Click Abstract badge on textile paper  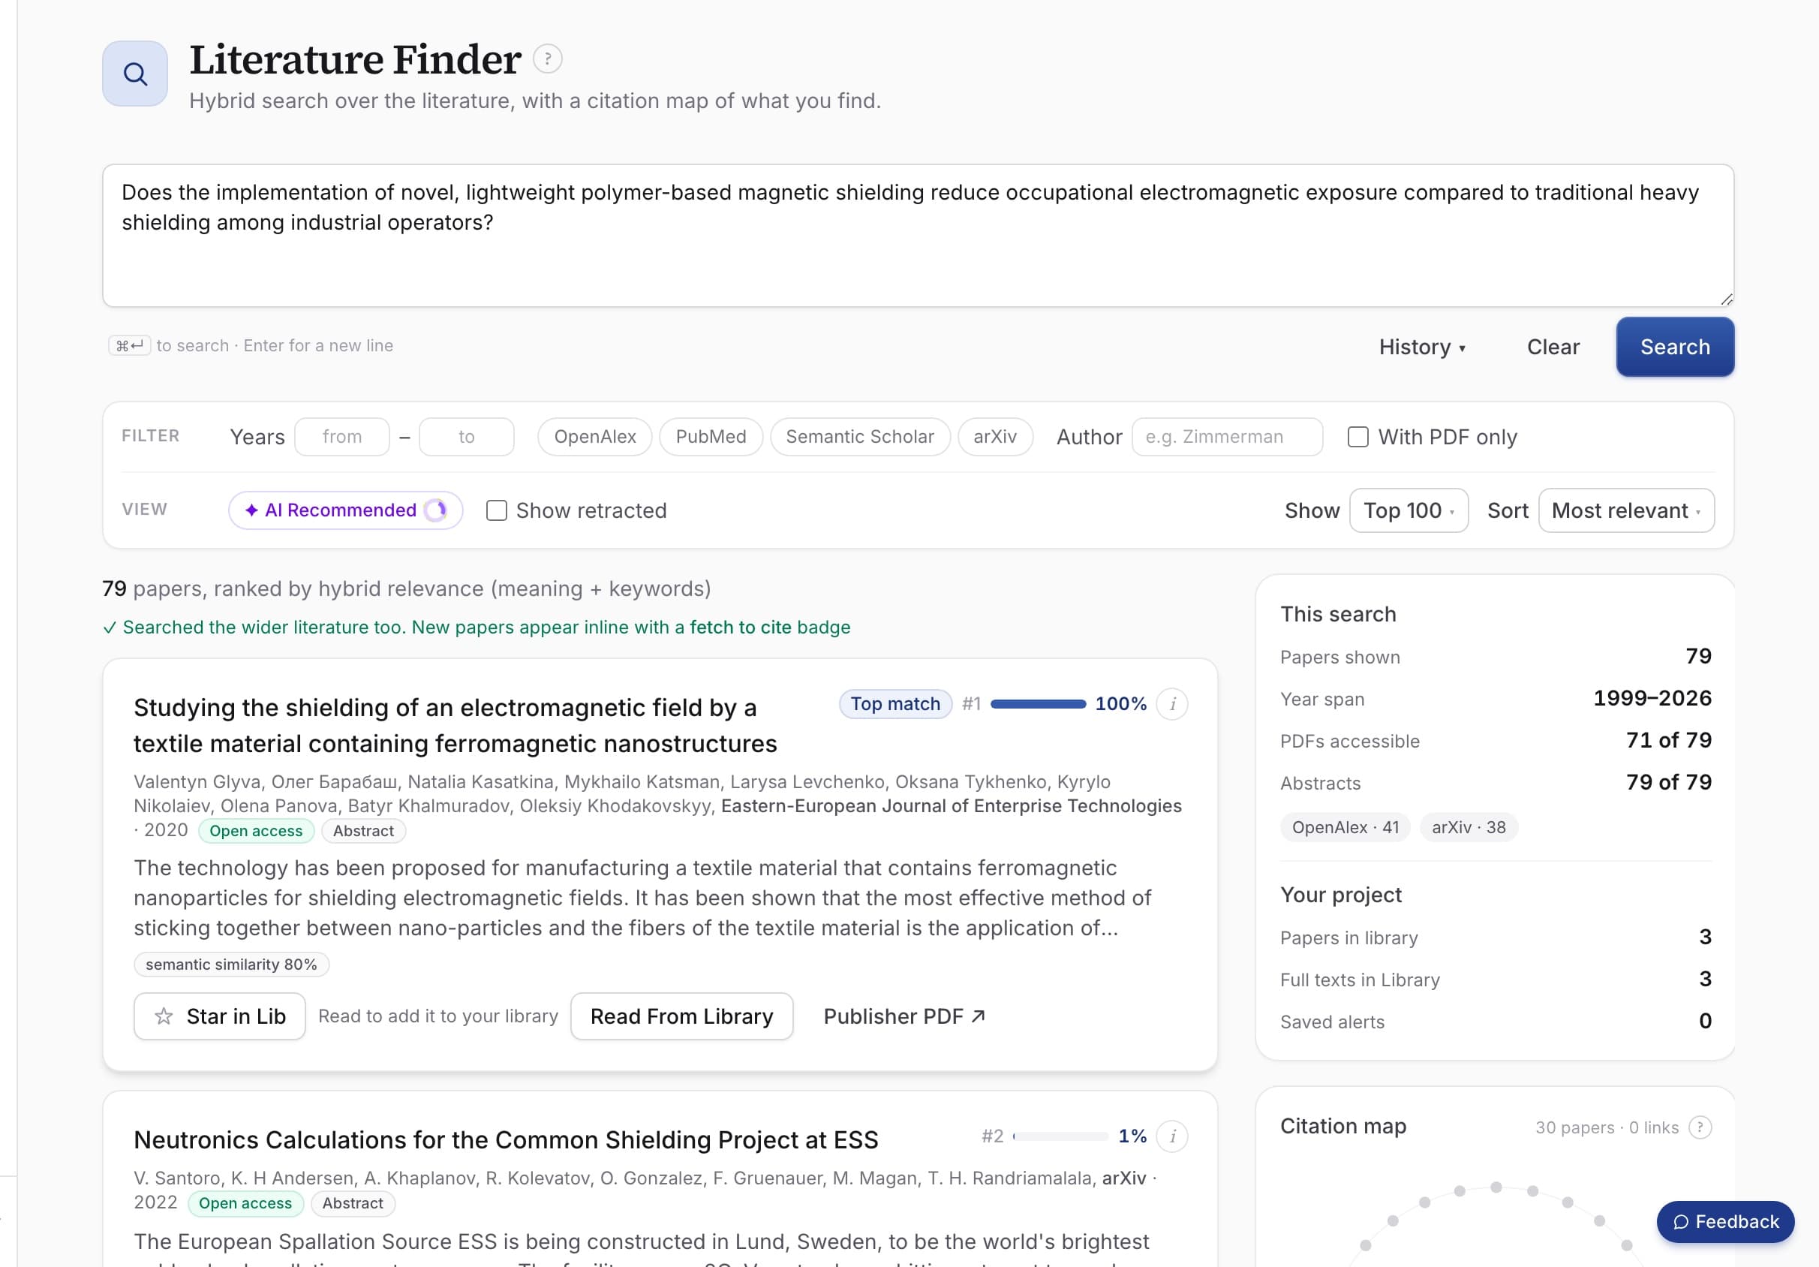point(363,830)
